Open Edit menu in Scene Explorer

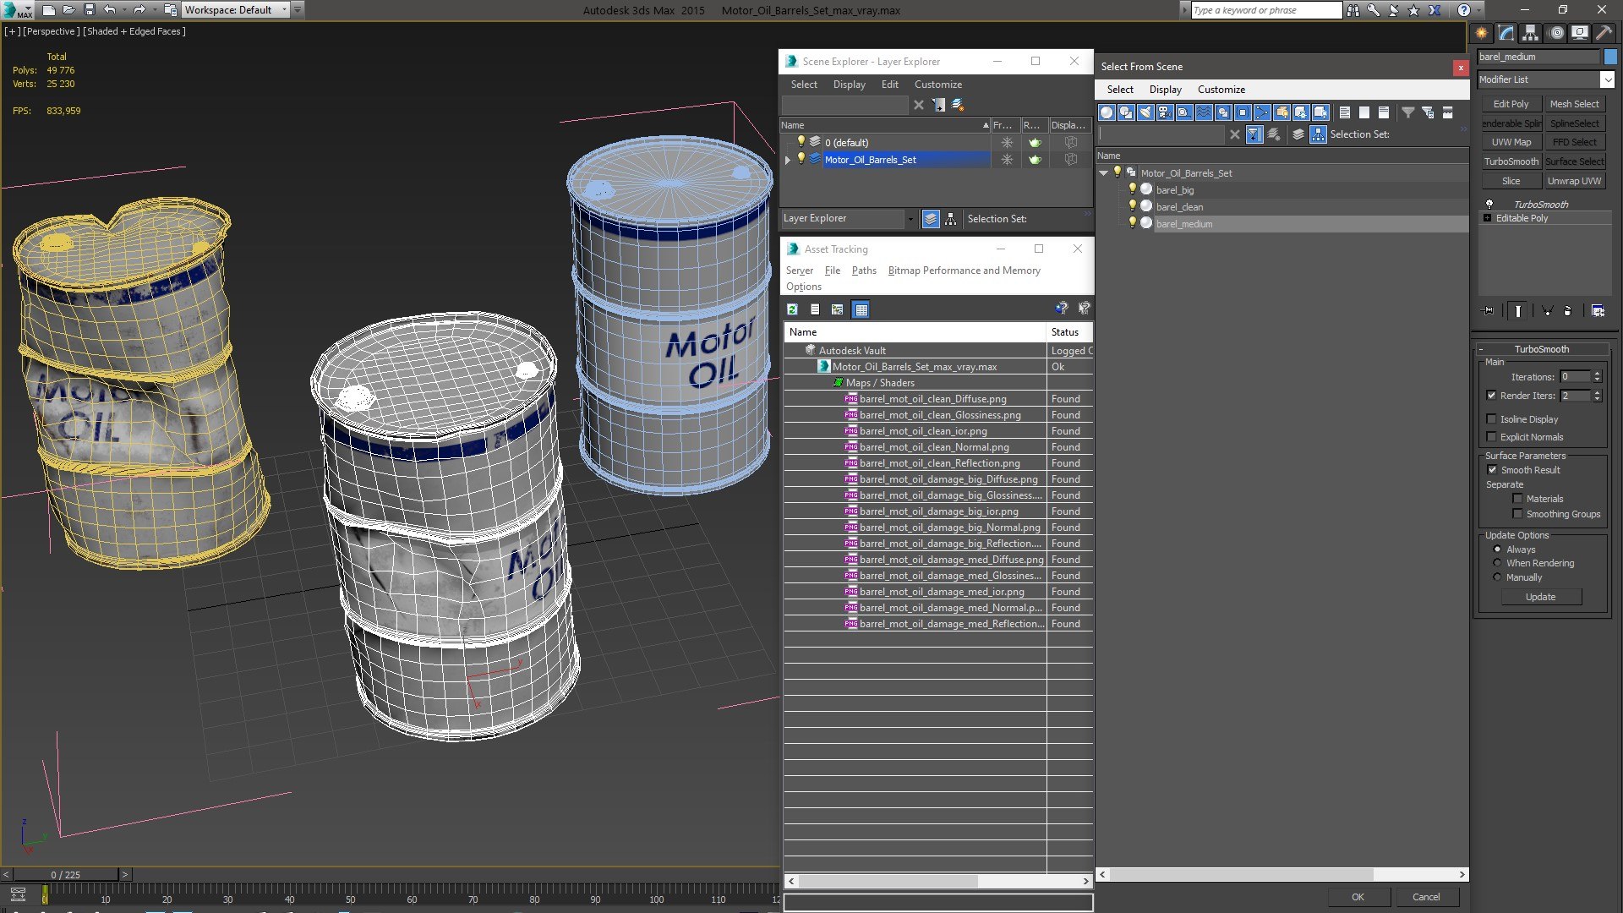[x=890, y=85]
